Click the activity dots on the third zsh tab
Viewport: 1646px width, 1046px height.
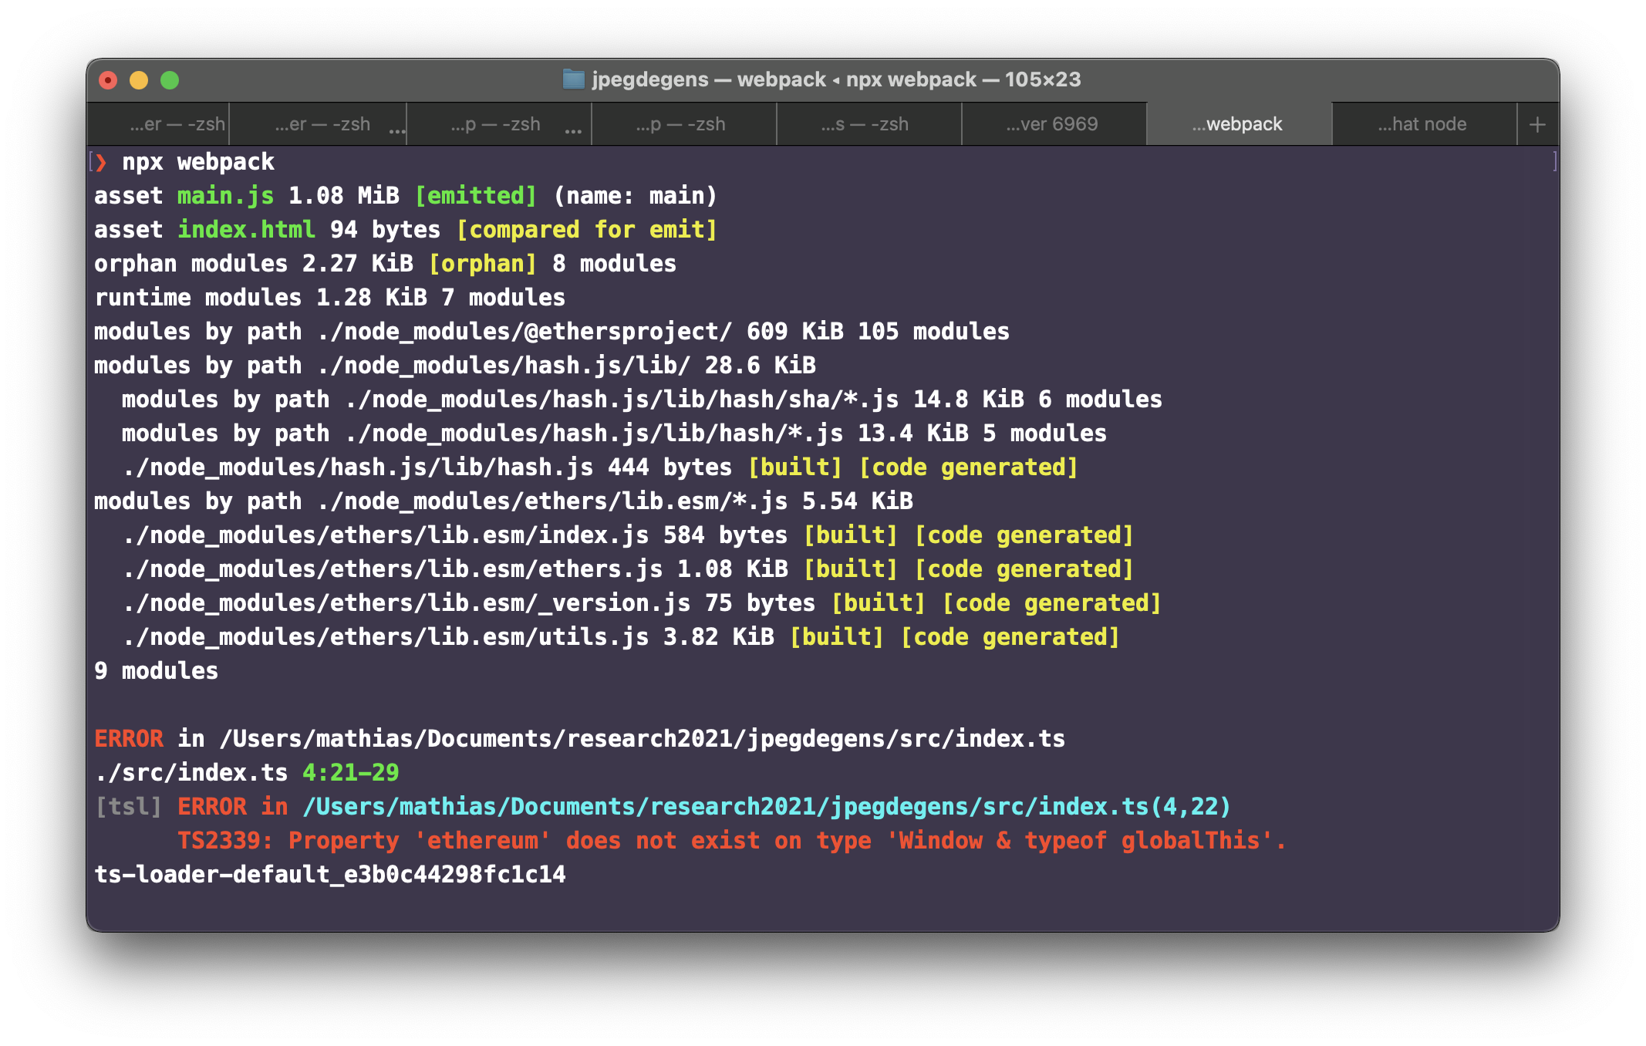click(572, 130)
